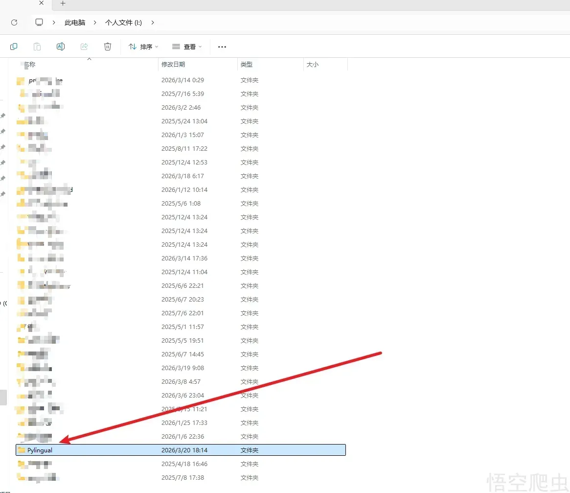This screenshot has height=493, width=570.
Task: Click the delete trash icon
Action: click(x=108, y=47)
